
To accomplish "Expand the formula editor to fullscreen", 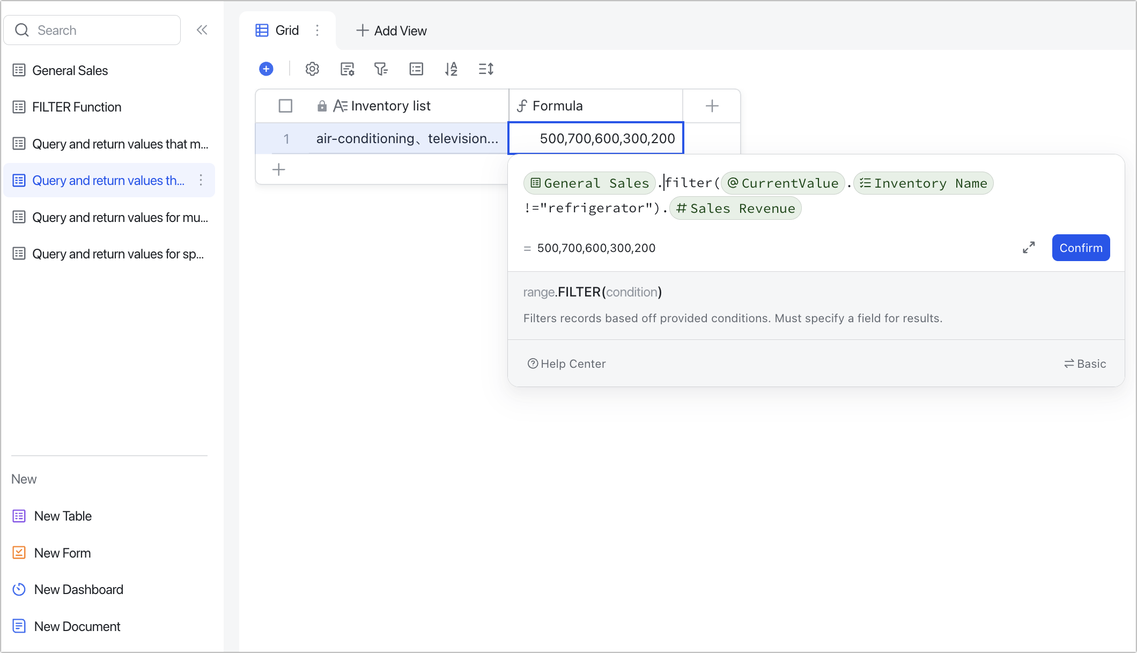I will pos(1028,248).
